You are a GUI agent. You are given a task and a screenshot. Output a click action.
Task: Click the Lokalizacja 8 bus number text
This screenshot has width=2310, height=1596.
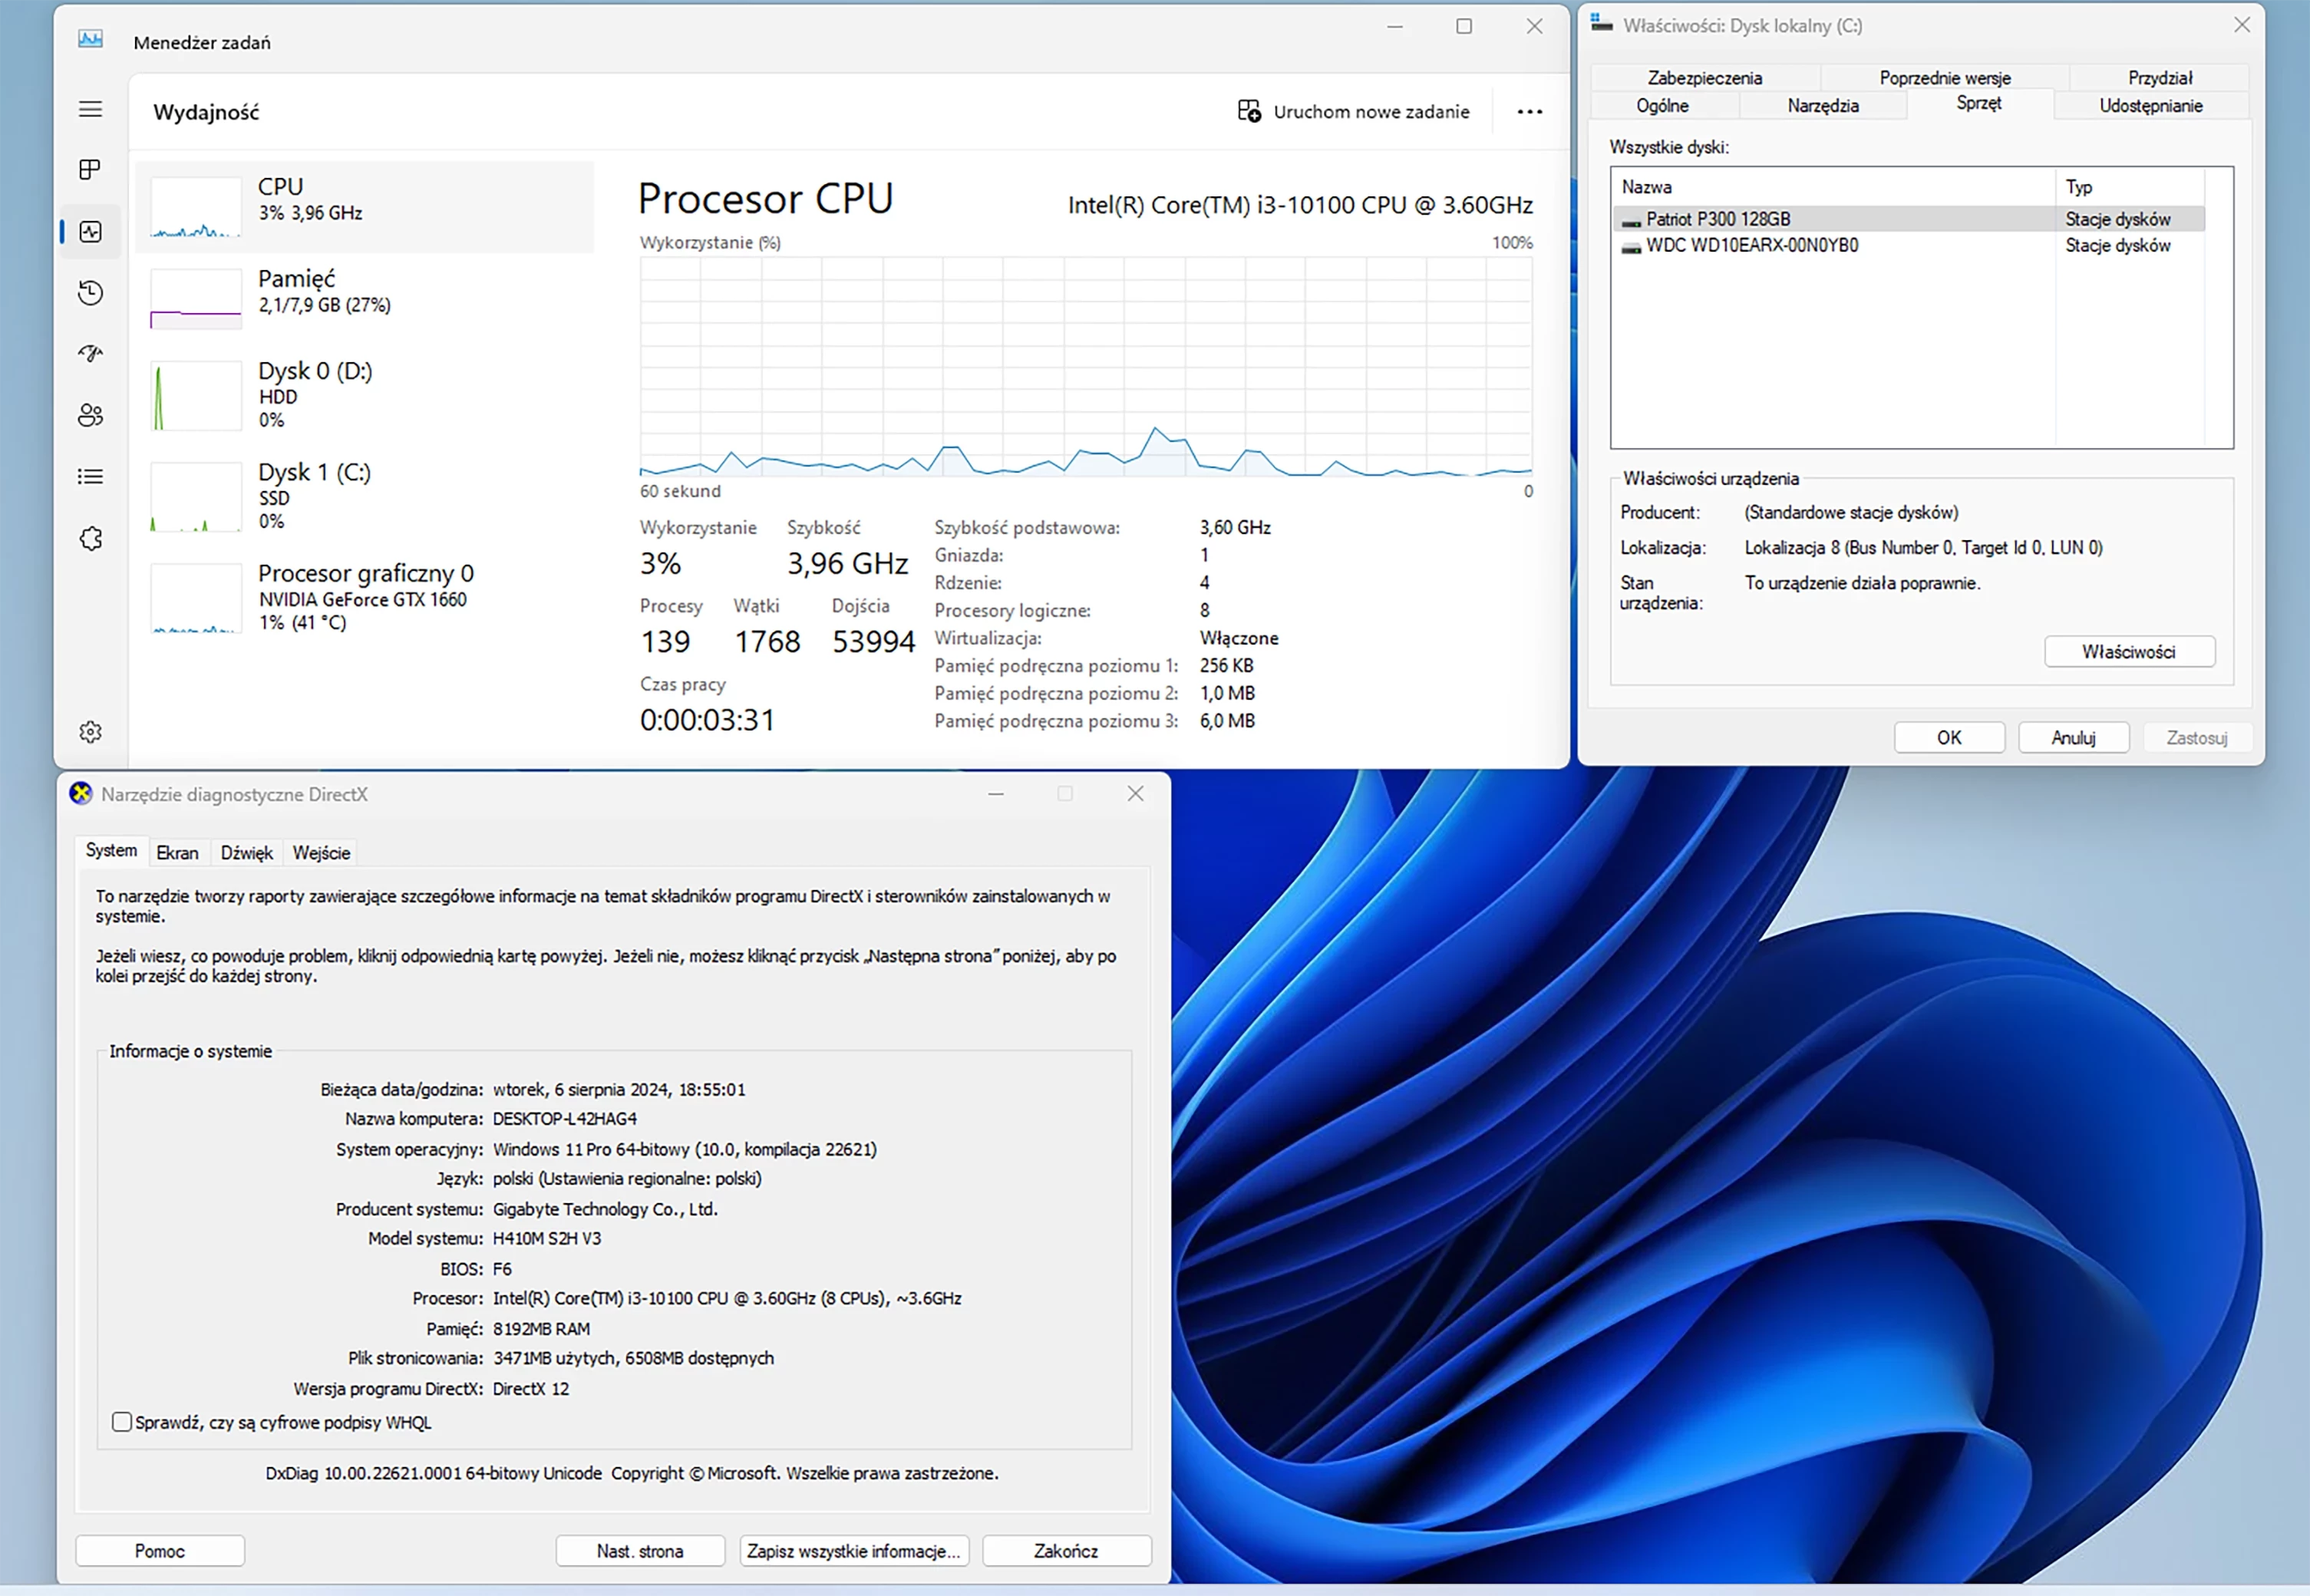(x=1923, y=548)
